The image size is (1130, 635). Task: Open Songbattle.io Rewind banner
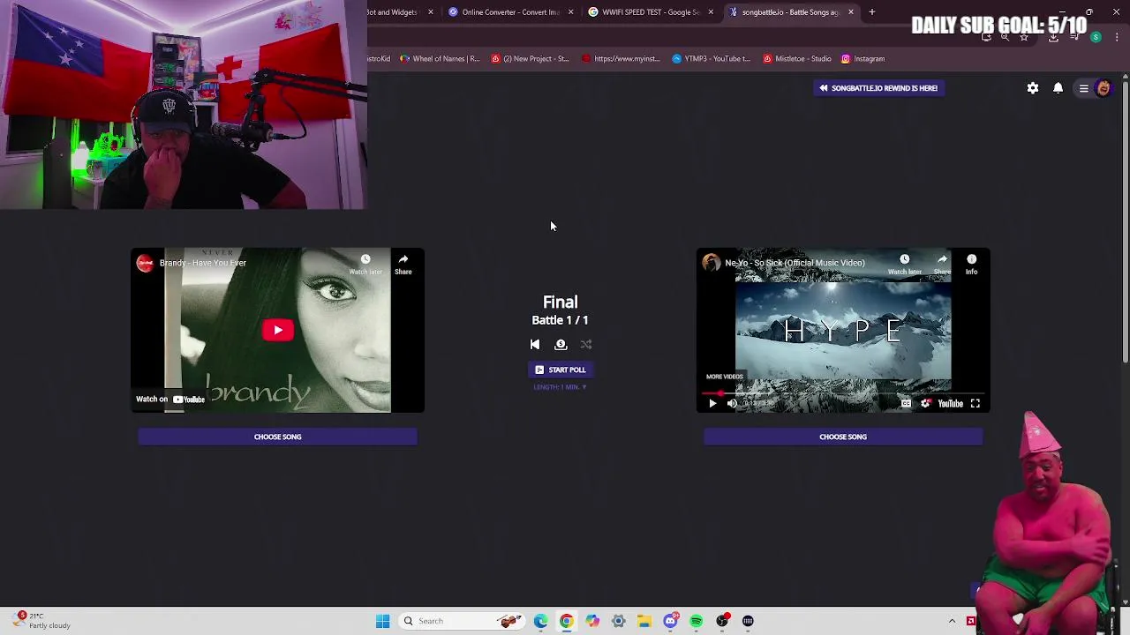[x=878, y=88]
